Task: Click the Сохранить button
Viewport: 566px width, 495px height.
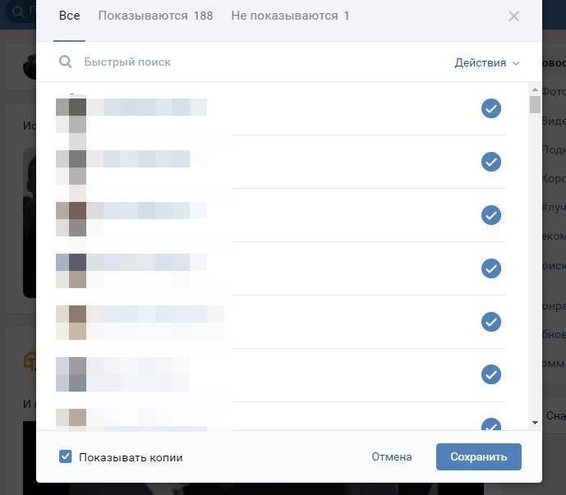Action: pyautogui.click(x=479, y=456)
